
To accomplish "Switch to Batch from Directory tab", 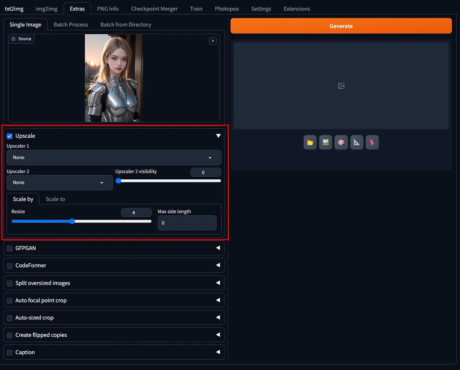I will click(126, 25).
